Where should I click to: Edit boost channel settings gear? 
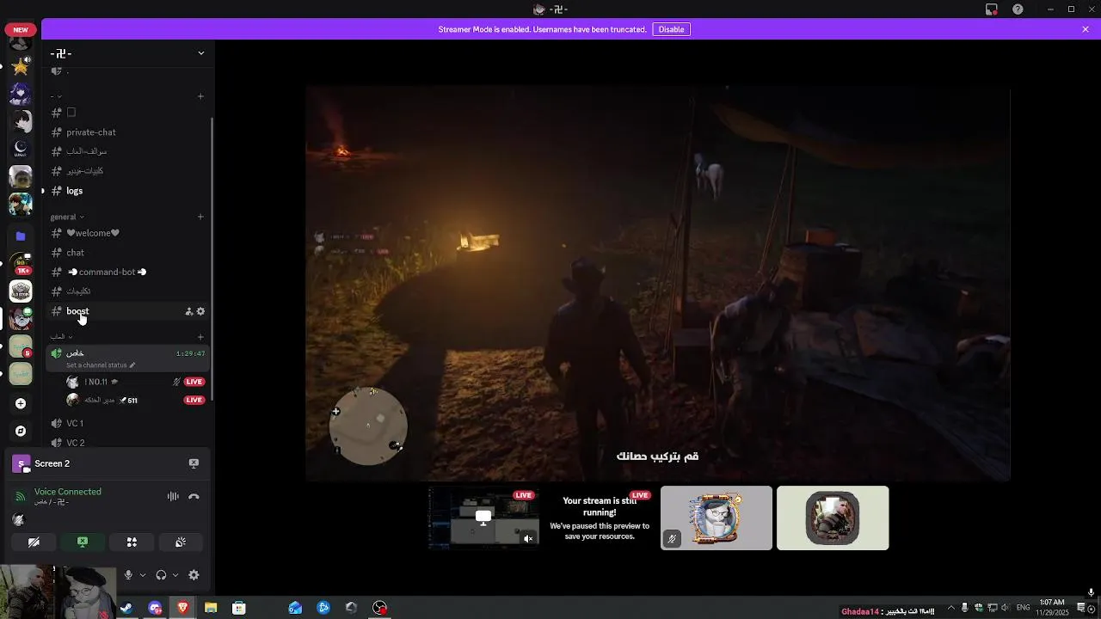200,311
